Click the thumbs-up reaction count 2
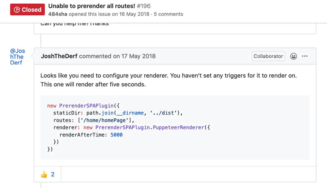Image resolution: width=327 pixels, height=188 pixels. point(53,174)
